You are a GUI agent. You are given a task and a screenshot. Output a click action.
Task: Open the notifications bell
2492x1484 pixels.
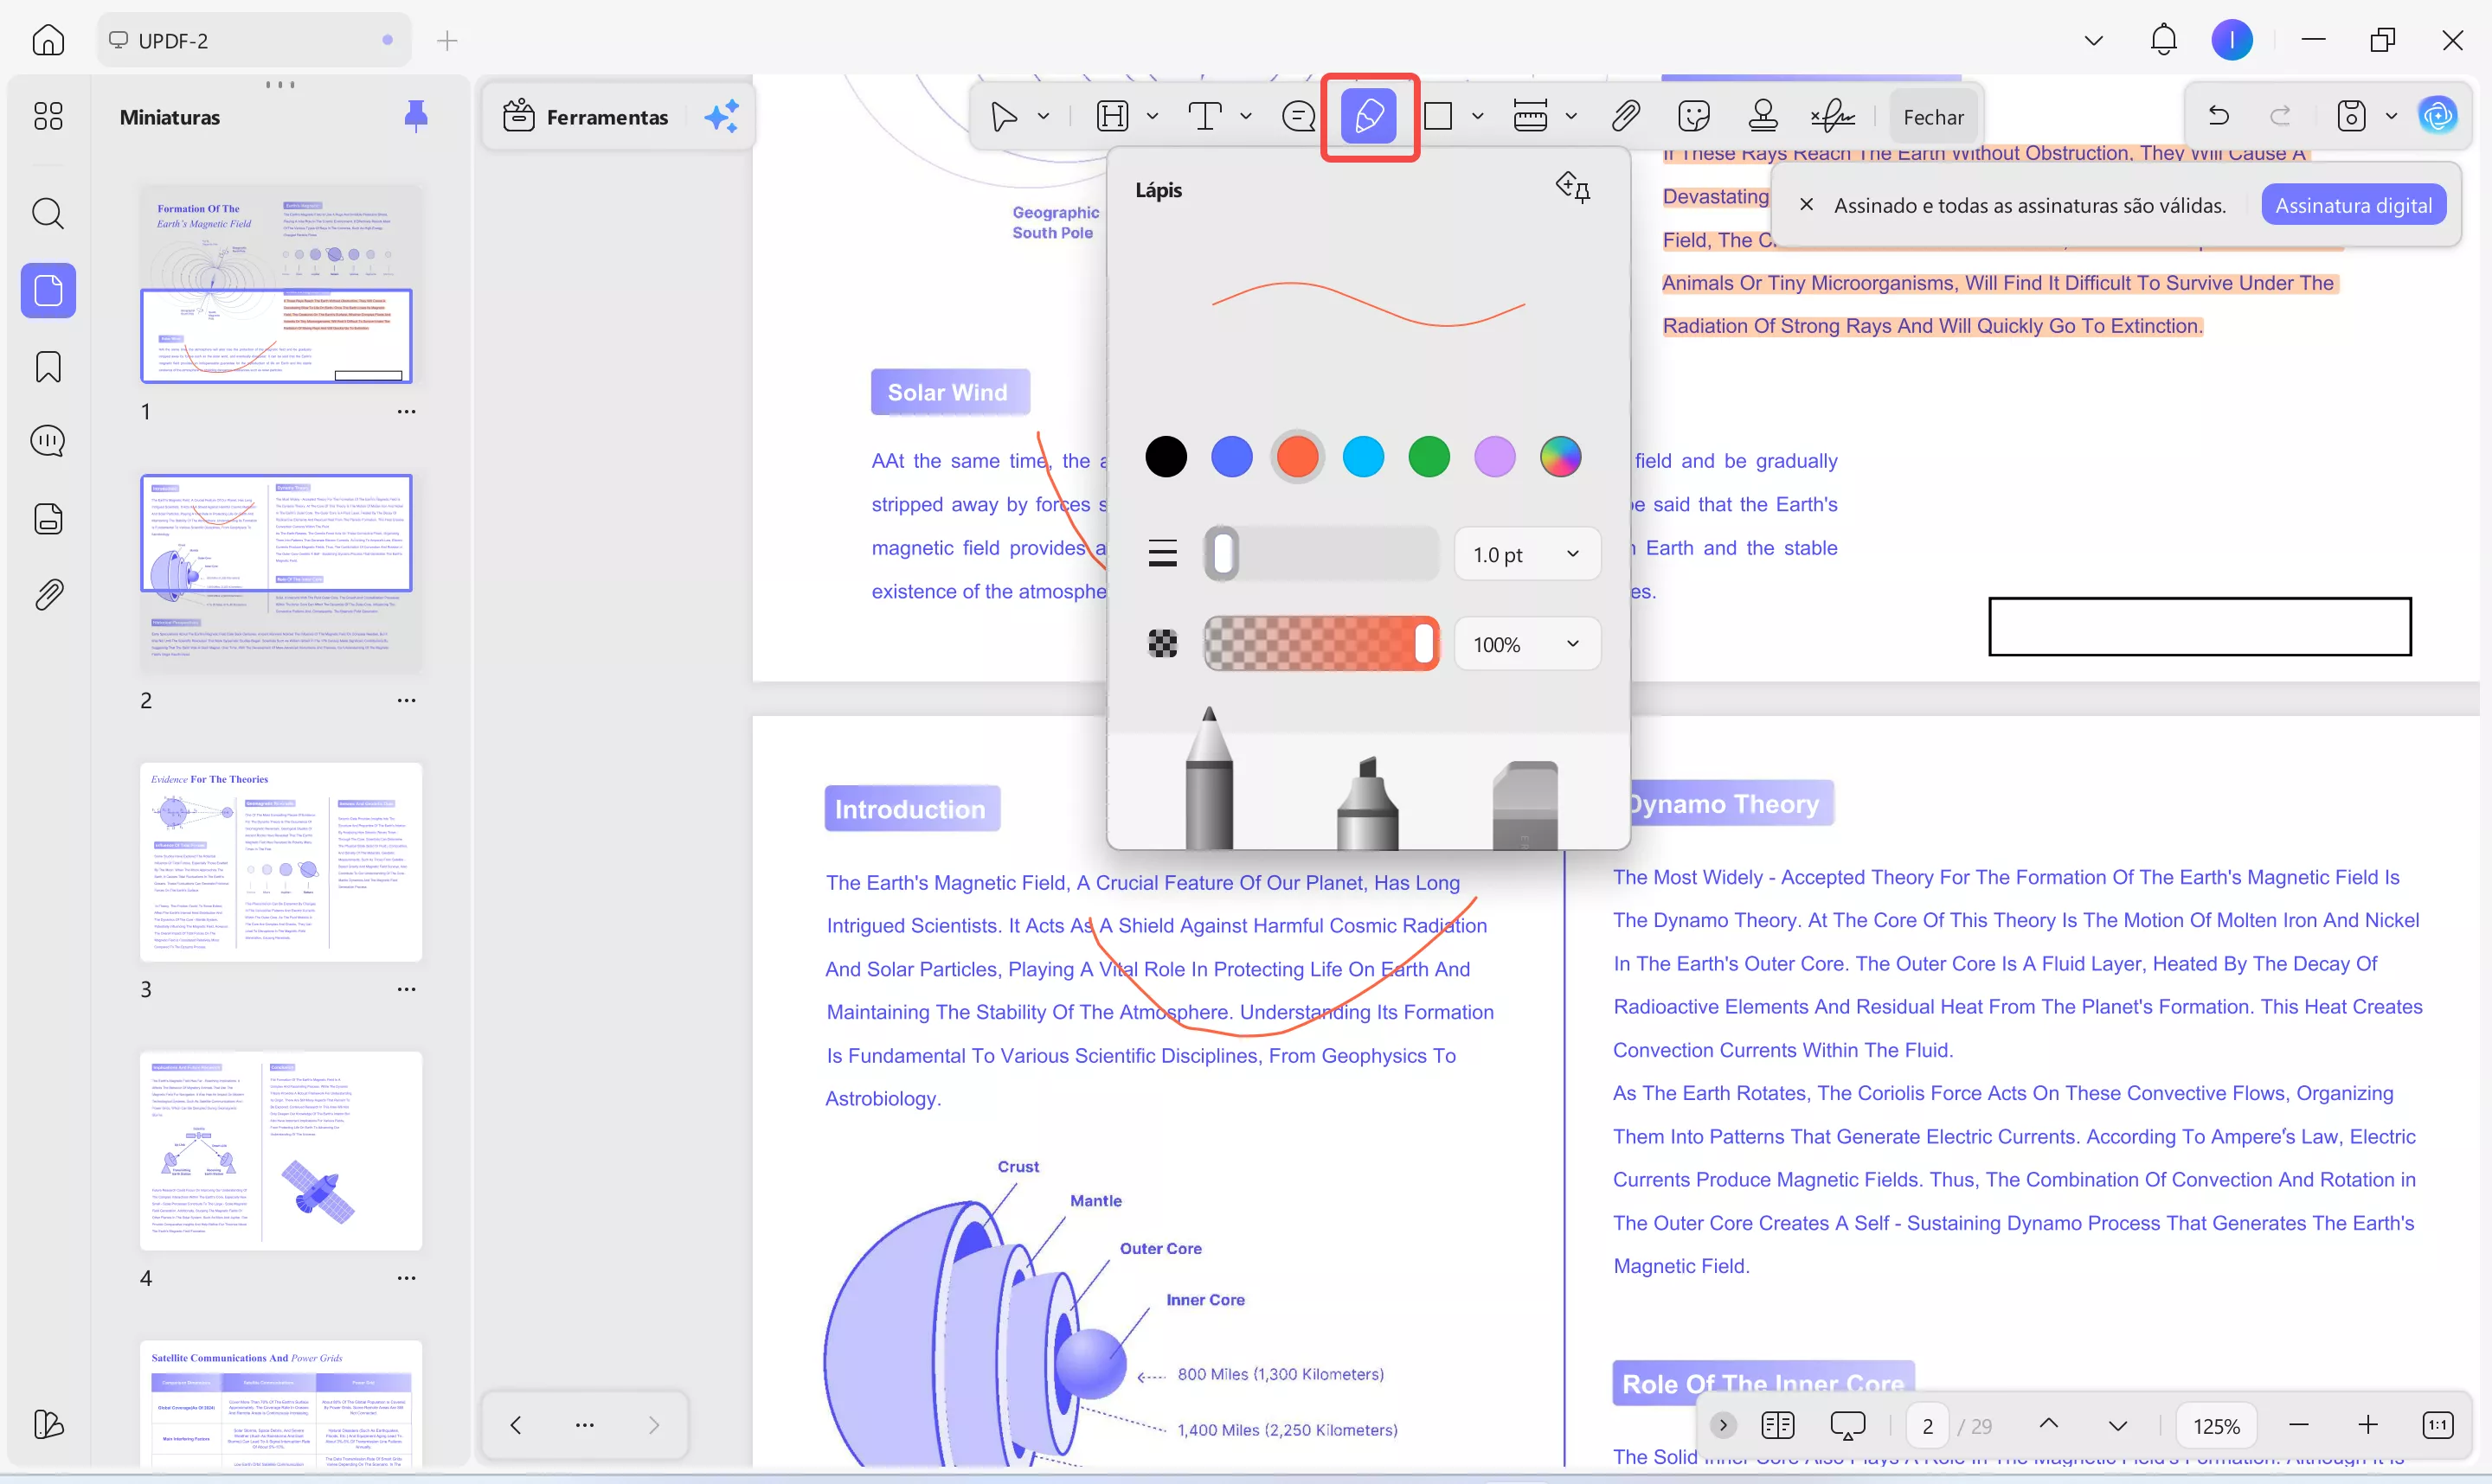(2163, 40)
